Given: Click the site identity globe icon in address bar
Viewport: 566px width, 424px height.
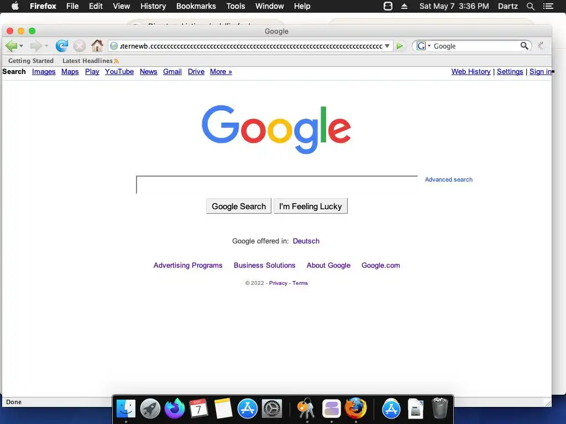Looking at the screenshot, I should click(x=114, y=46).
